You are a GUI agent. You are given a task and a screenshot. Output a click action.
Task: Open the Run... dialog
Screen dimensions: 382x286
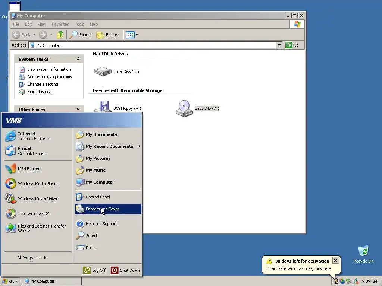[x=108, y=248]
